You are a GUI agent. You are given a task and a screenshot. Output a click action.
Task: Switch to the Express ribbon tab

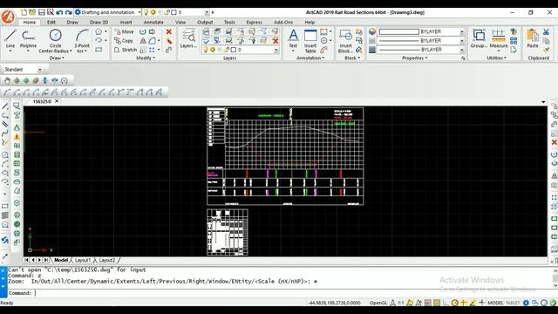pos(254,22)
